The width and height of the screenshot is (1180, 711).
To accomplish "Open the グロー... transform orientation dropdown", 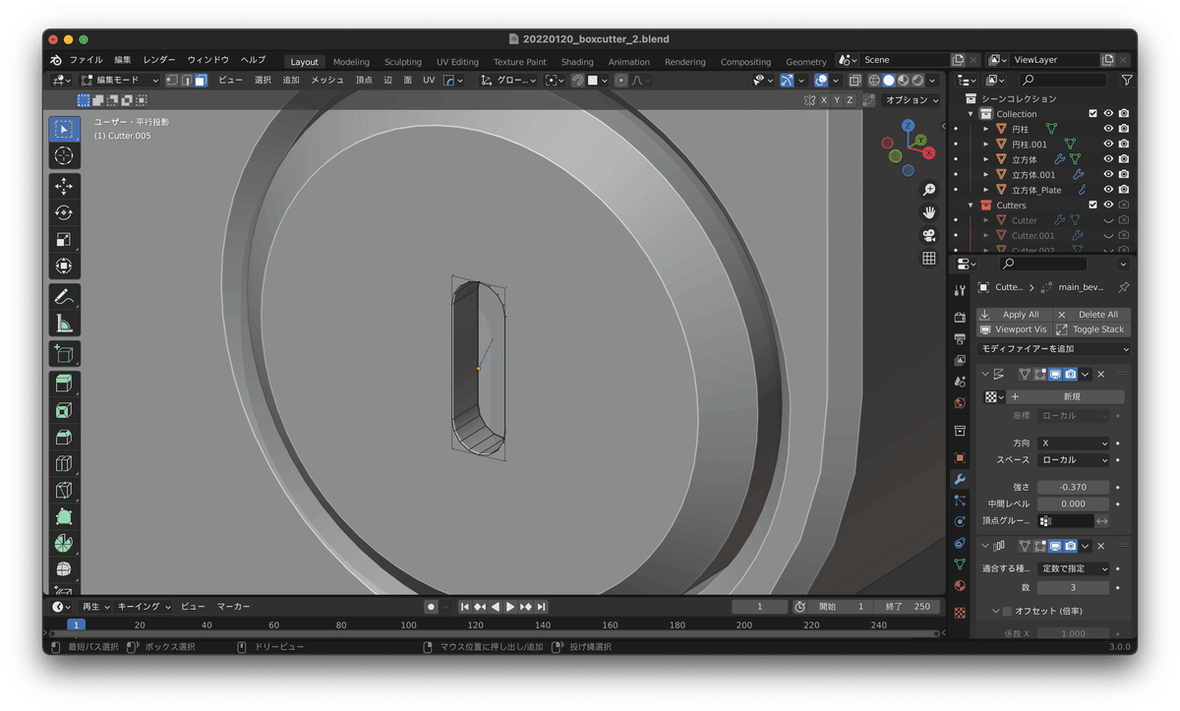I will tap(508, 81).
